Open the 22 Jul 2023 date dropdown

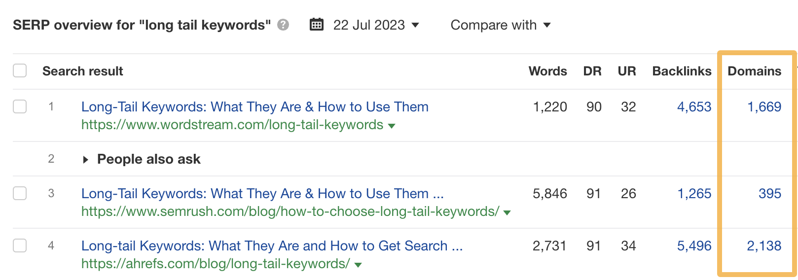376,25
